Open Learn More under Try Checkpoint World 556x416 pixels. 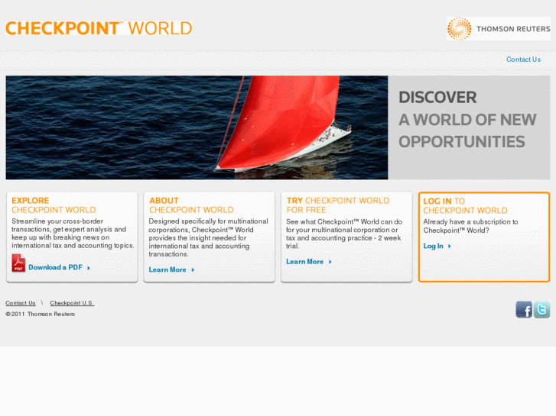304,262
